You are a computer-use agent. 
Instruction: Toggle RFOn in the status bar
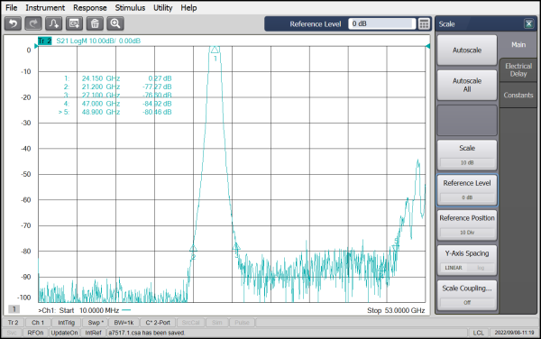[35, 333]
